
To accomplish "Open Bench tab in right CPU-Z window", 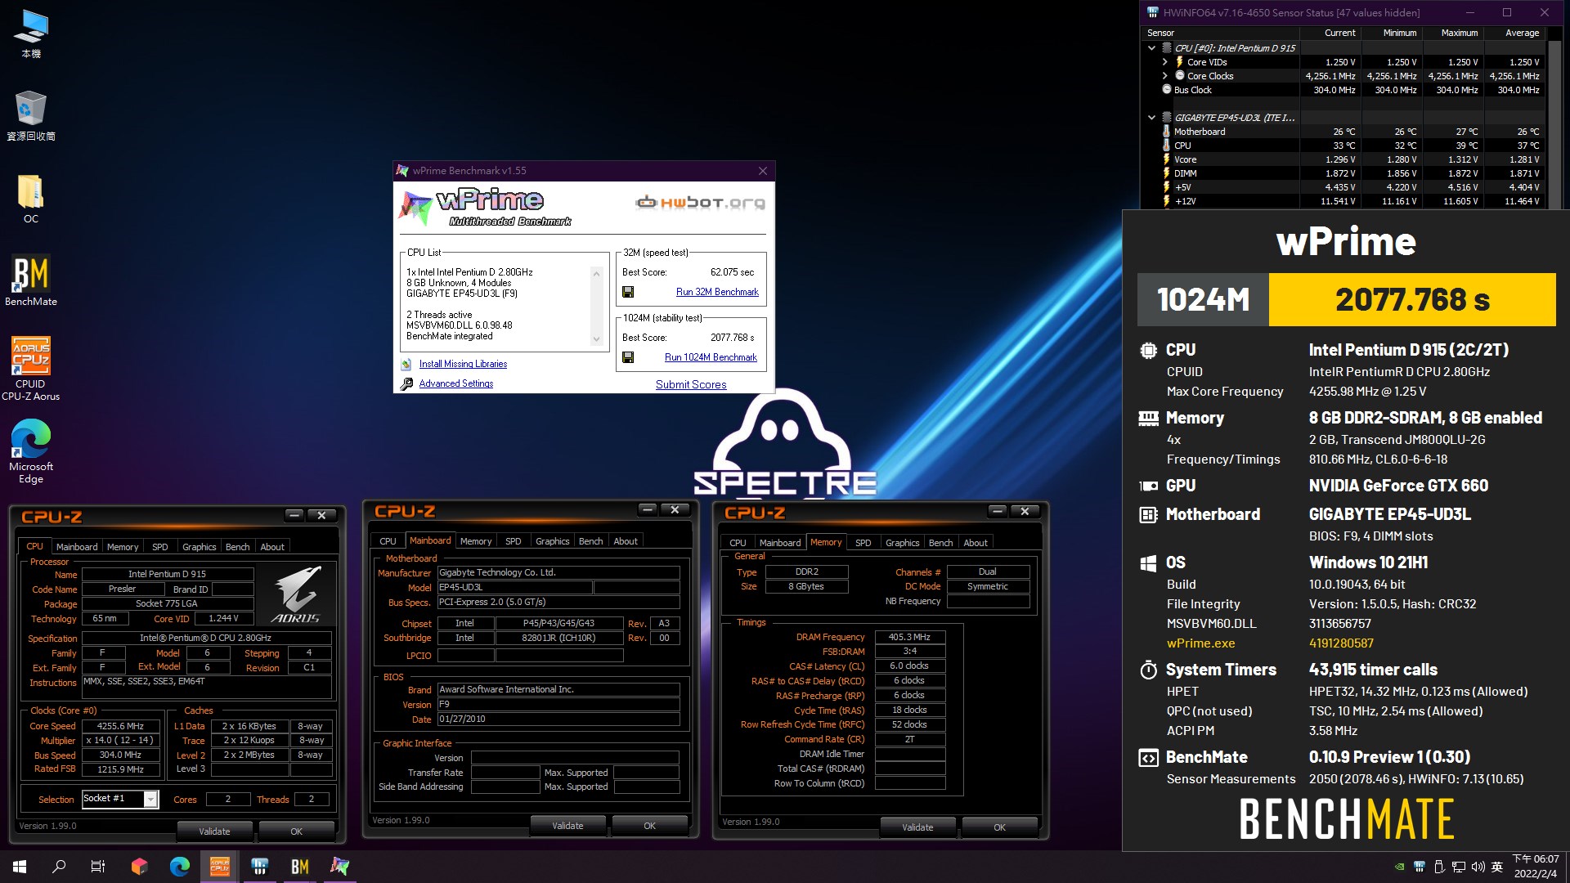I will tap(940, 543).
